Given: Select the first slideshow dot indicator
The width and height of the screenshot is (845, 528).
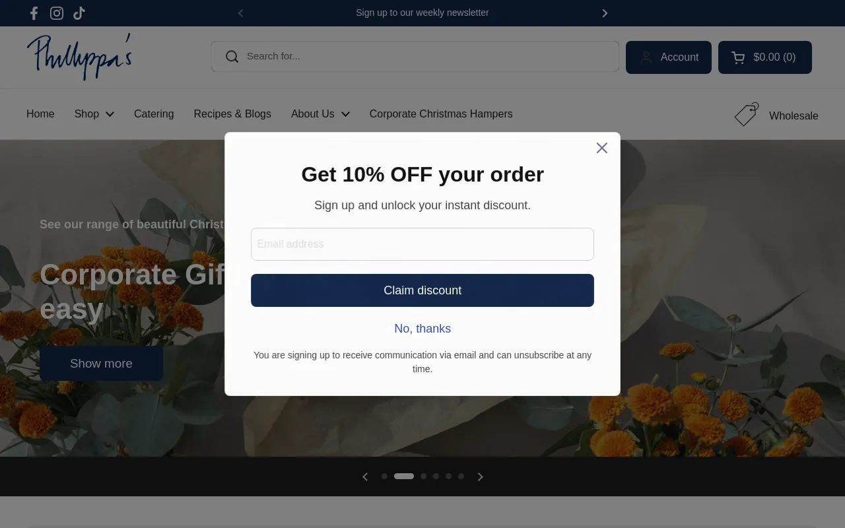Looking at the screenshot, I should click(384, 477).
